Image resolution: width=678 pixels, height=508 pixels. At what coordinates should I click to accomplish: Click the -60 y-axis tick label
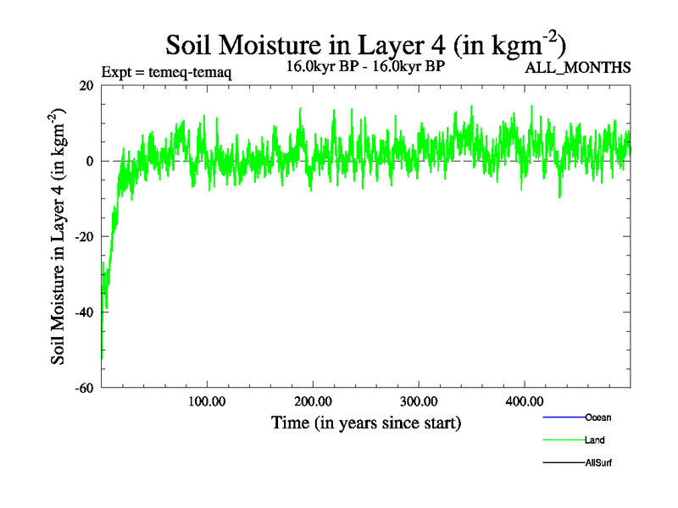(x=83, y=388)
